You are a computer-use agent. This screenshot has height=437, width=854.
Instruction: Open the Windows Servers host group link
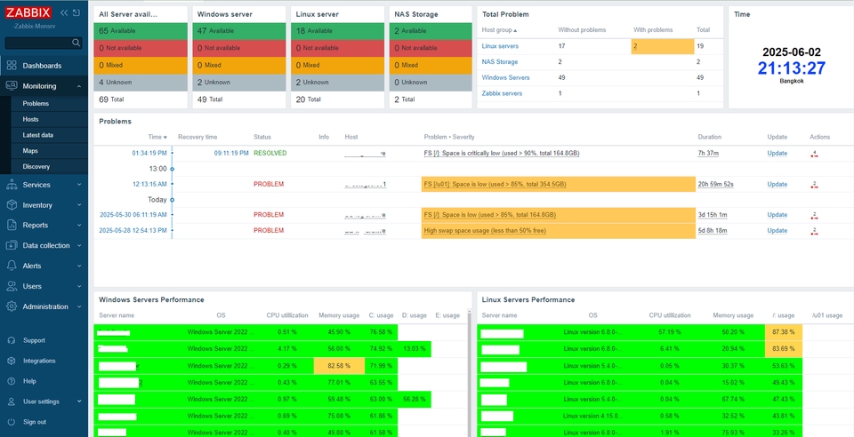click(505, 78)
